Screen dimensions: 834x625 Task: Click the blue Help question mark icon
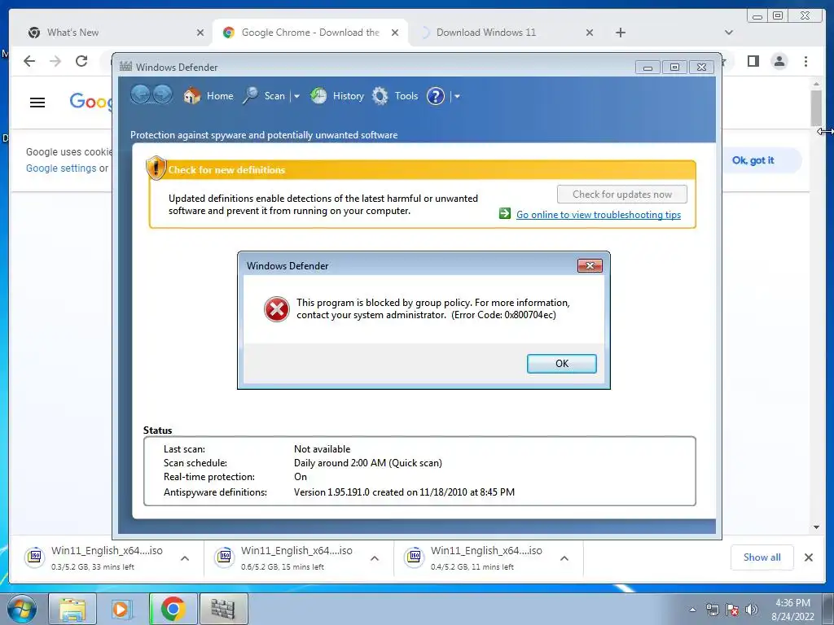click(436, 96)
